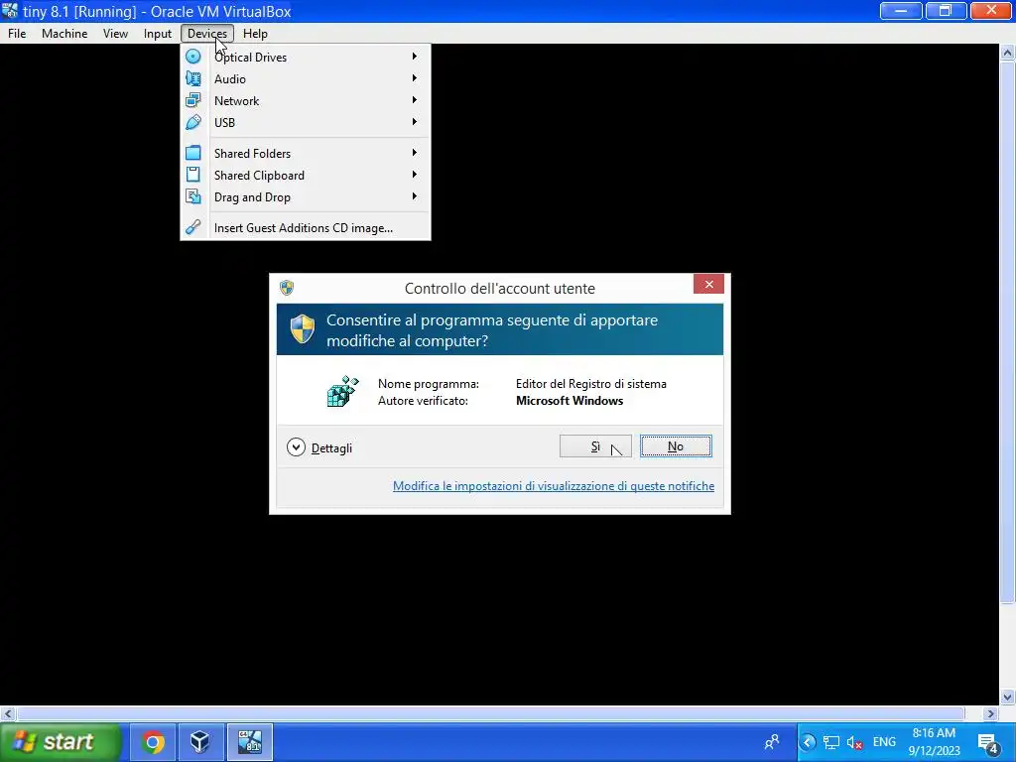Viewport: 1016px width, 762px height.
Task: Open the USB submenu
Action: pos(306,122)
